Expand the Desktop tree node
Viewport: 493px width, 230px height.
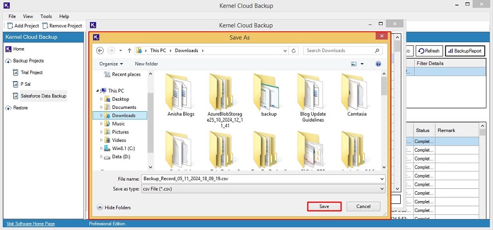(101, 99)
